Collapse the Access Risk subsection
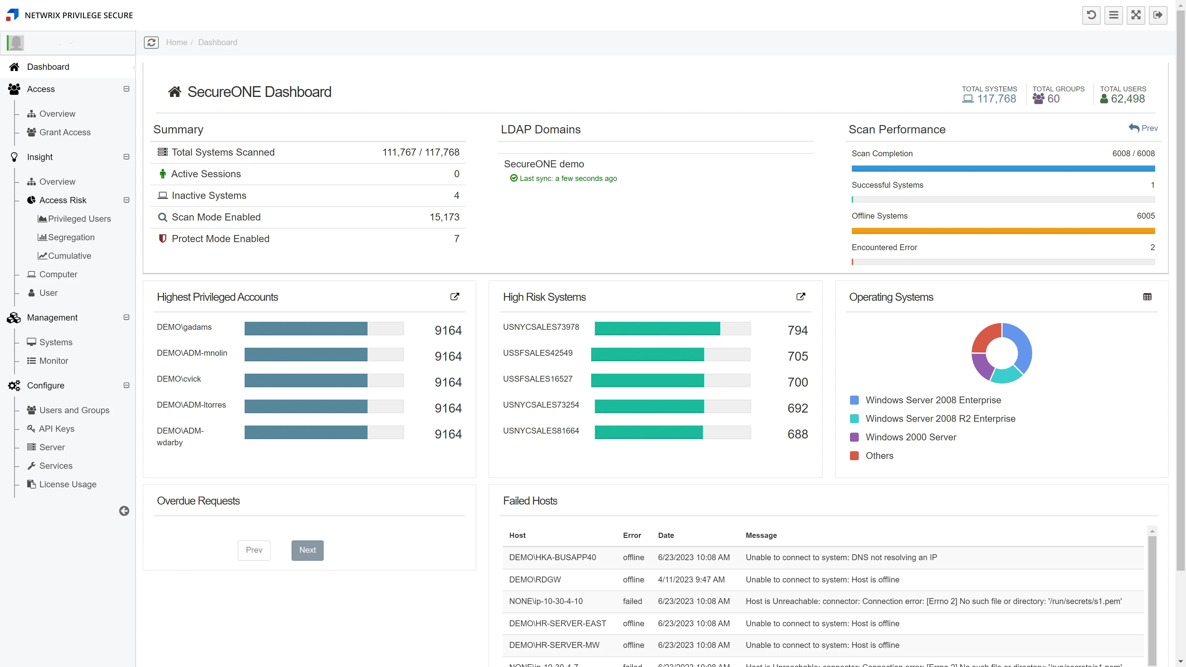Image resolution: width=1186 pixels, height=667 pixels. [126, 200]
